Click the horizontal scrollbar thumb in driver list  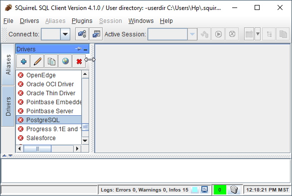[x=37, y=149]
